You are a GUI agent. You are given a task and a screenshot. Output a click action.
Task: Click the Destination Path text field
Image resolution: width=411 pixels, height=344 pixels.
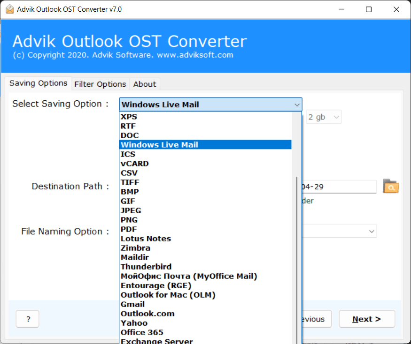(x=339, y=187)
